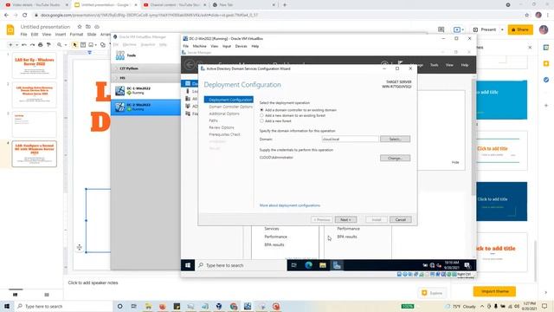Click the host Windows Start button

tap(7, 306)
